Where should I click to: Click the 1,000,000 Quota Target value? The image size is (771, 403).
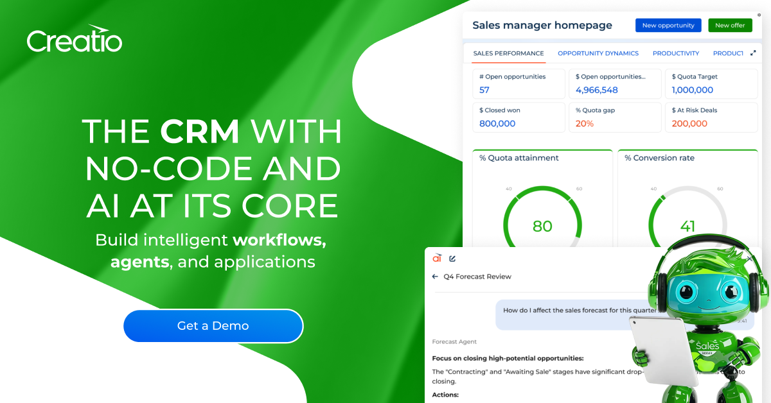pos(693,90)
